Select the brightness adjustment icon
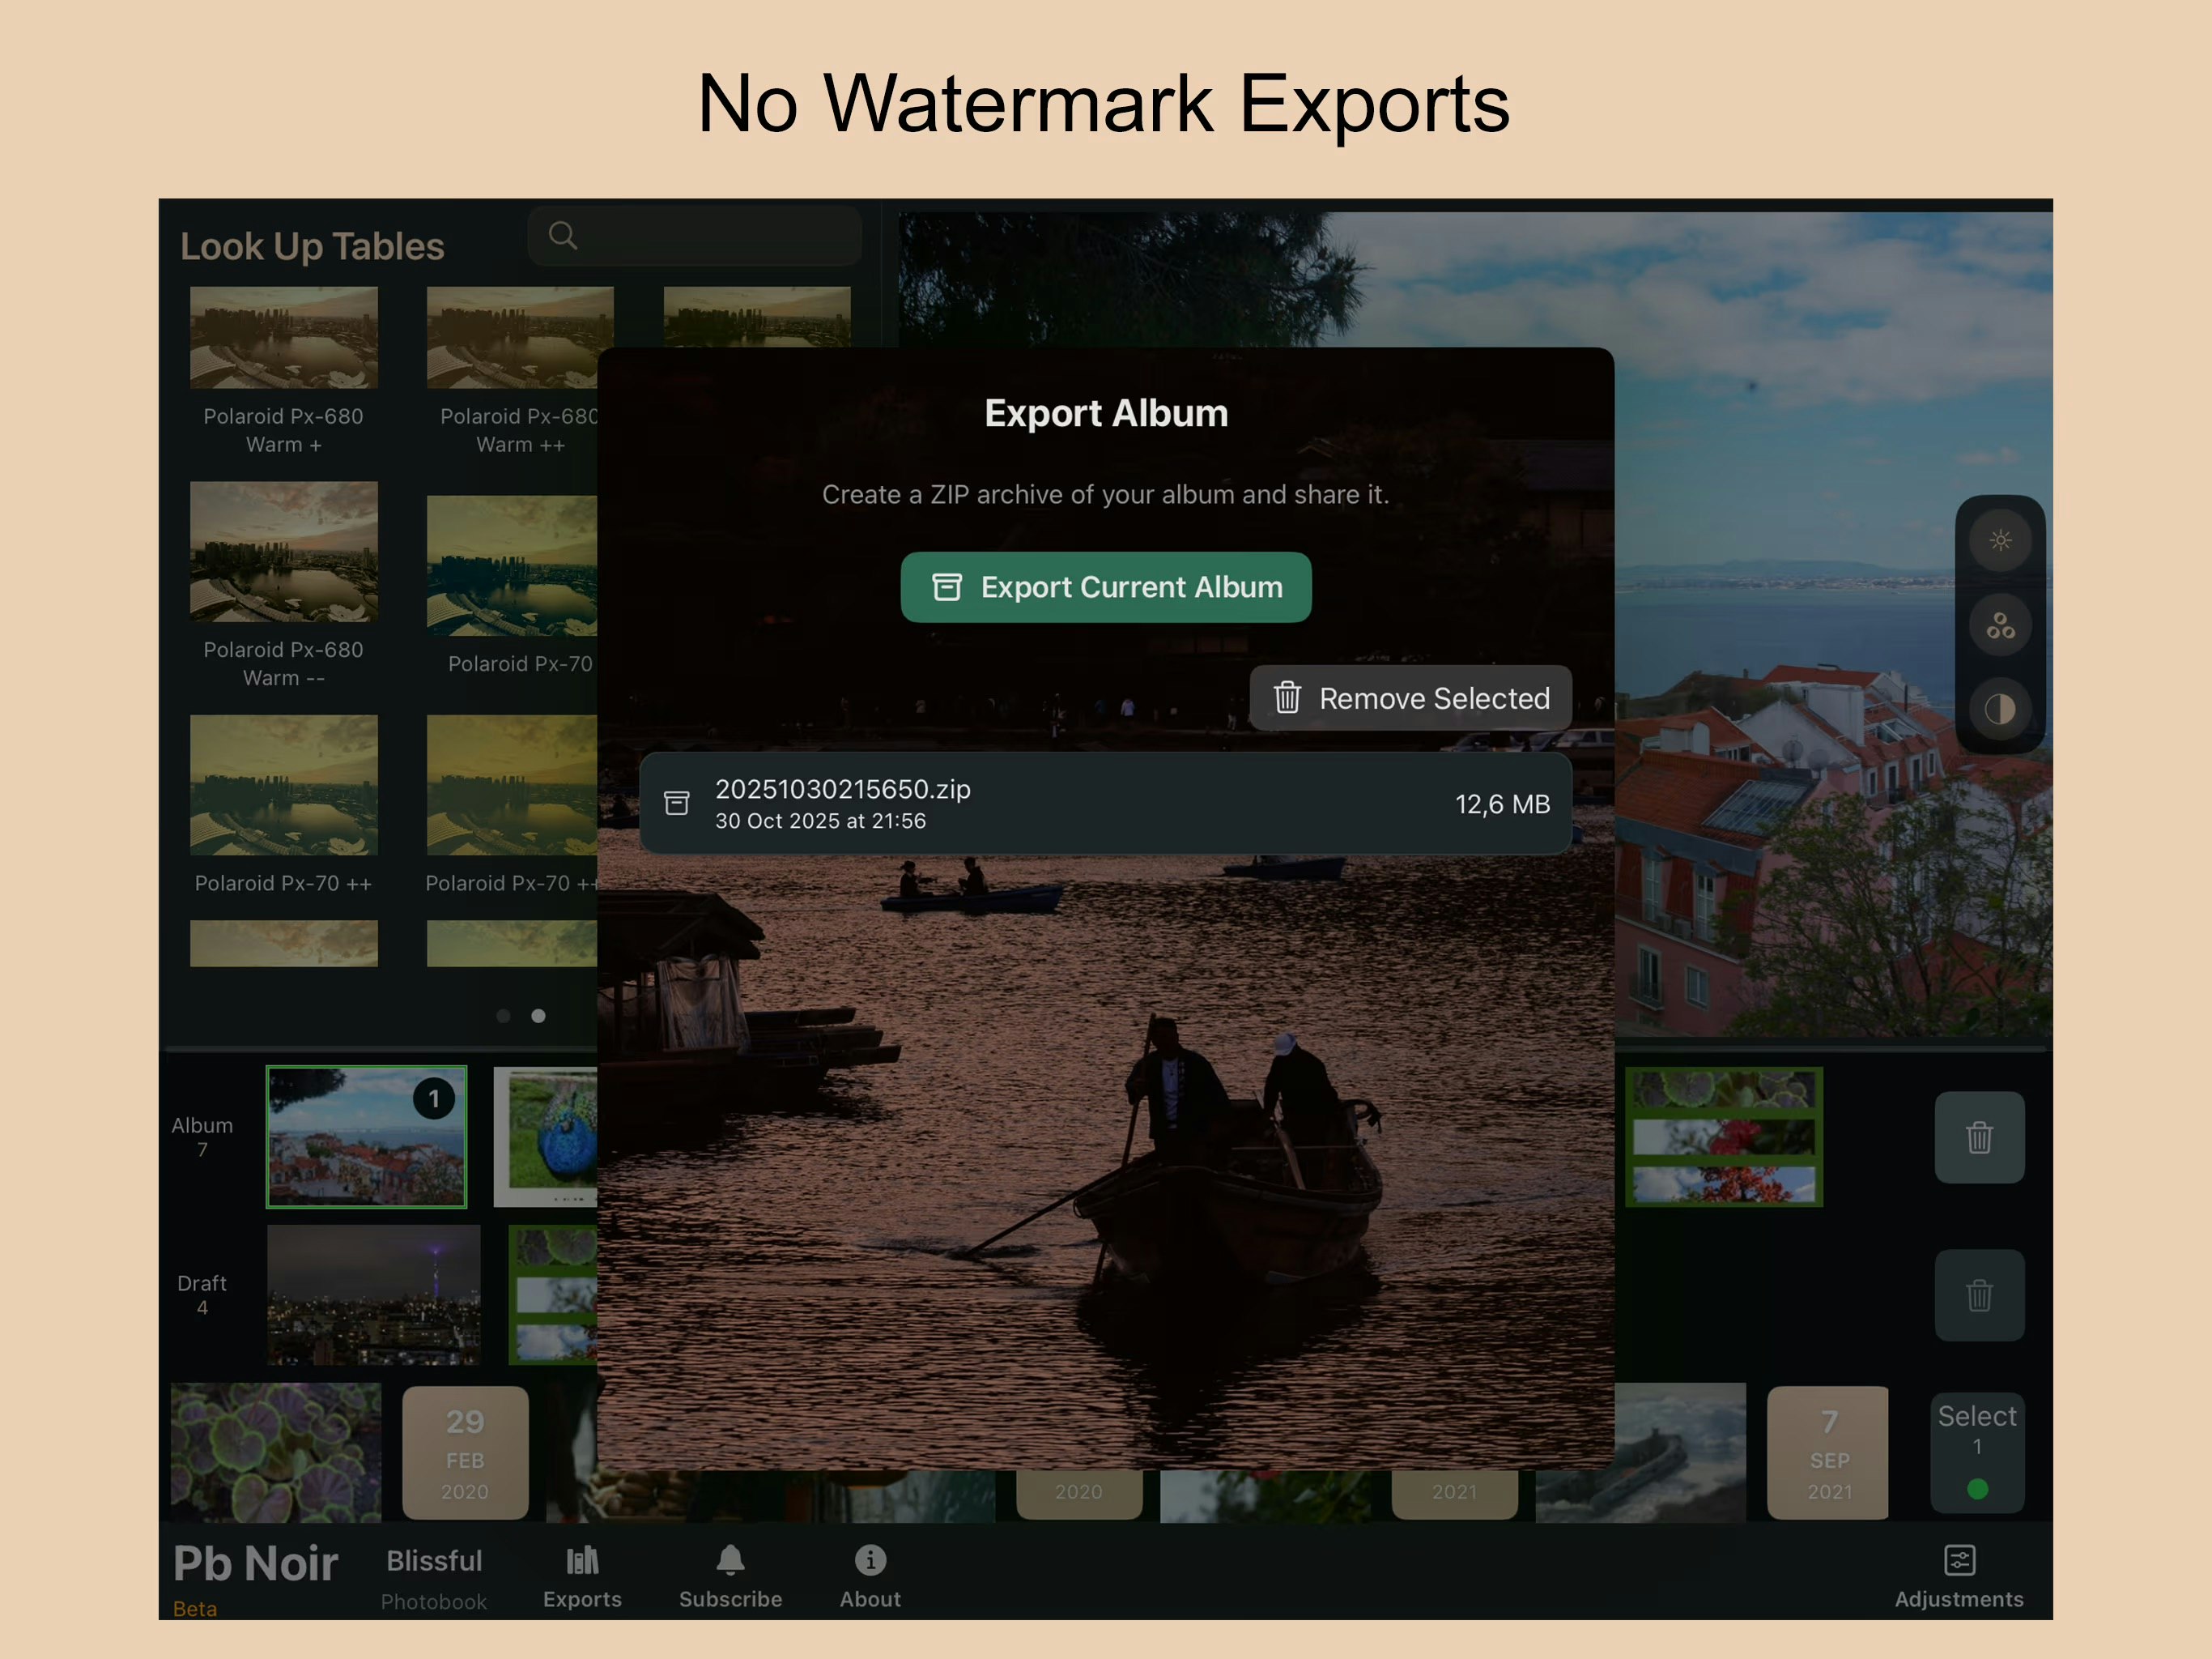2212x1659 pixels. pos(2000,540)
